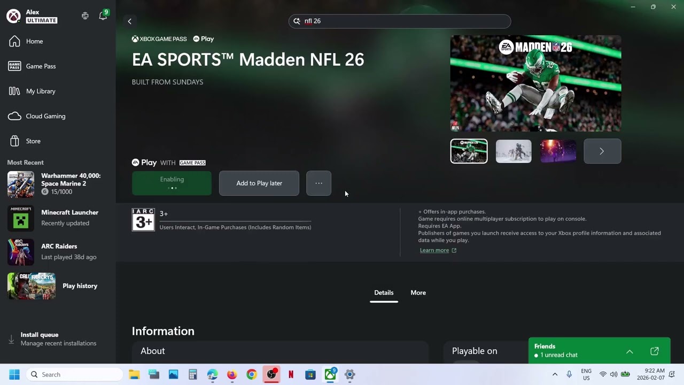684x385 pixels.
Task: Click the ULTIMATE badge under Alex
Action: pyautogui.click(x=42, y=21)
